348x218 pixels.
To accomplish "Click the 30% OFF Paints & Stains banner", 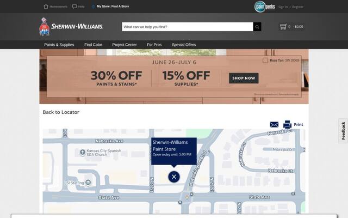I will point(116,78).
